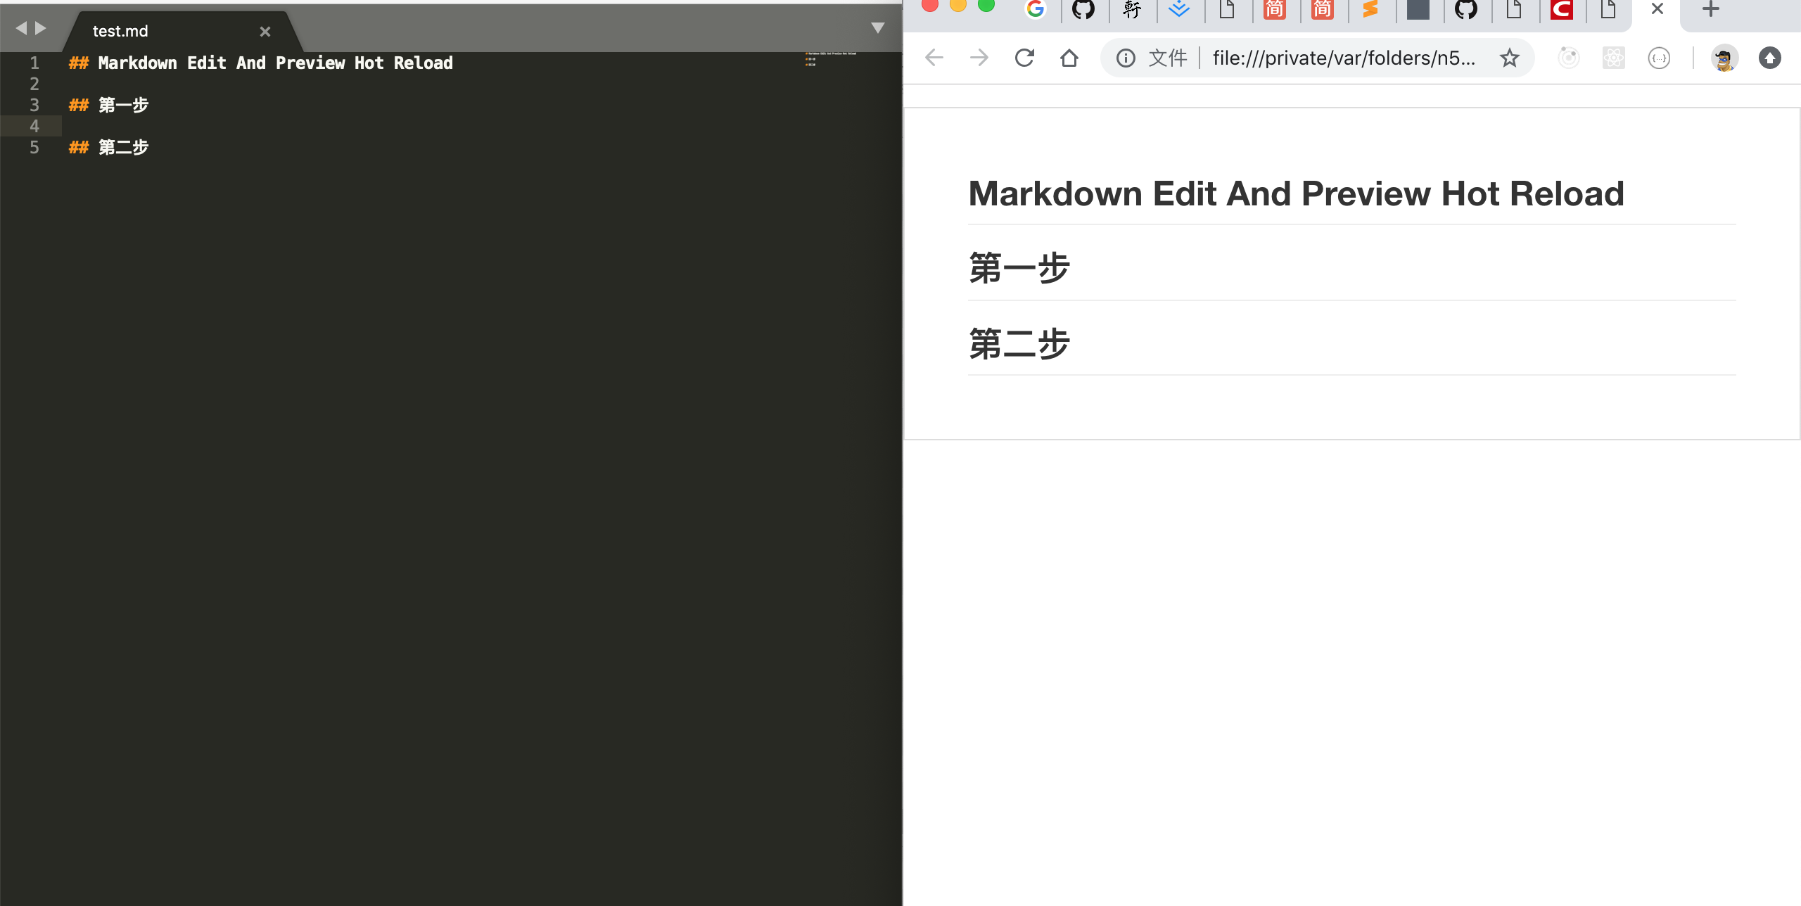Open the user profile avatar

(x=1724, y=58)
